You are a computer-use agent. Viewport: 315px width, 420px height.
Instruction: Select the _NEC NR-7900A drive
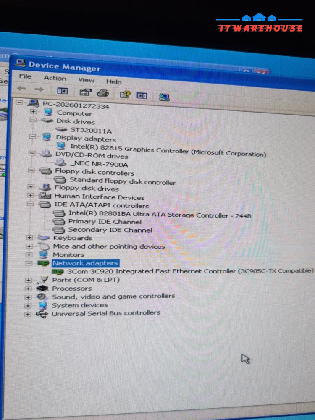(x=99, y=163)
